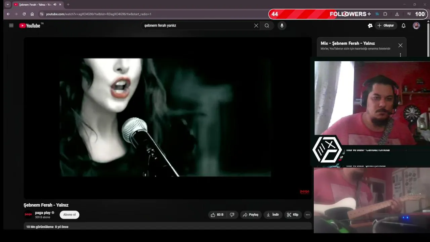The height and width of the screenshot is (242, 430).
Task: Open the Oluştur create button
Action: point(386,26)
